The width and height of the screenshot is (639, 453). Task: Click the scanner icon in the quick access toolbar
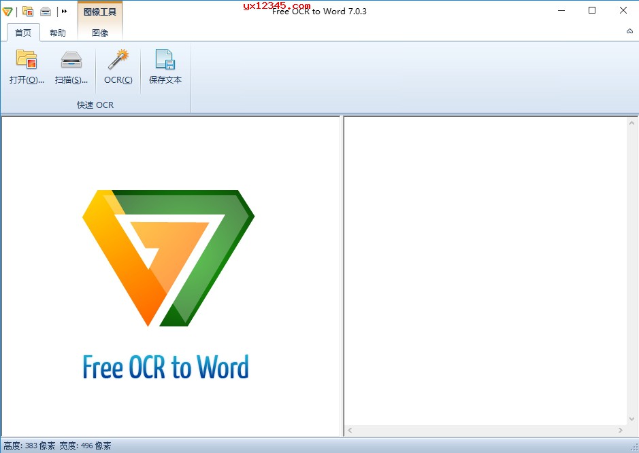coord(45,10)
